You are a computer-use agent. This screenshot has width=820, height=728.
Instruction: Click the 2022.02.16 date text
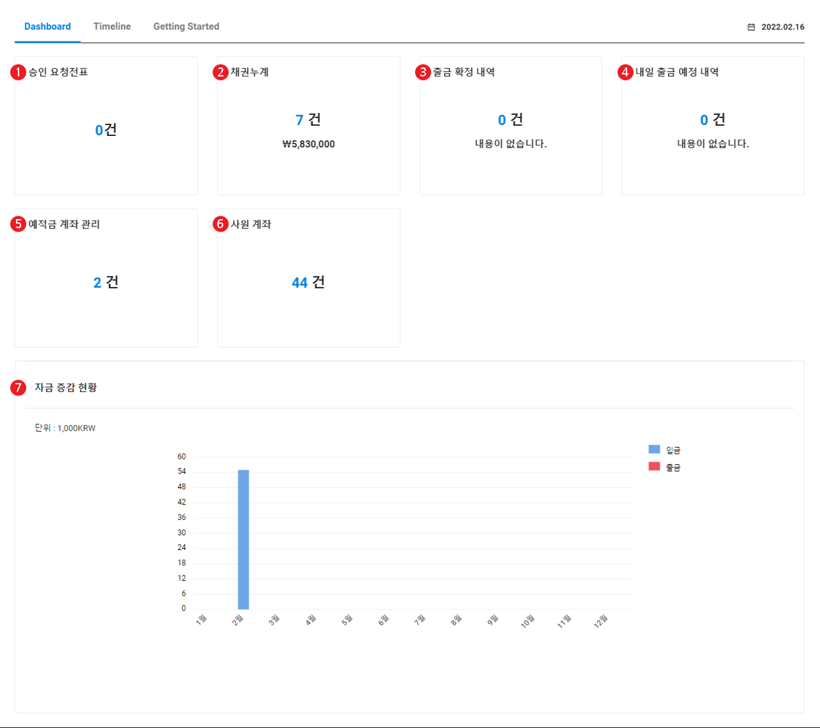click(x=782, y=27)
